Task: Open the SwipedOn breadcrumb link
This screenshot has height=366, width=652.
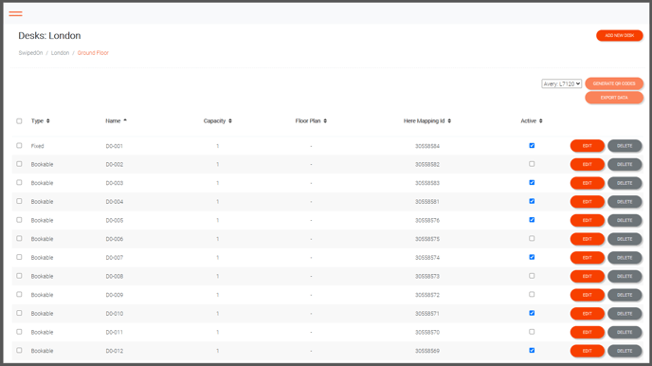Action: pyautogui.click(x=30, y=53)
